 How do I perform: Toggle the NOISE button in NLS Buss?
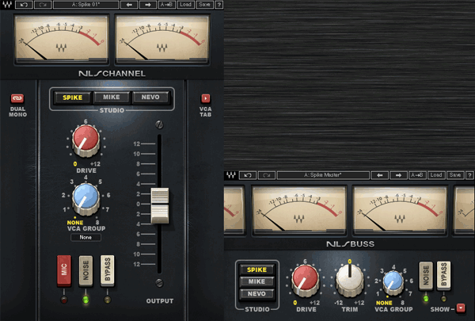tap(426, 274)
